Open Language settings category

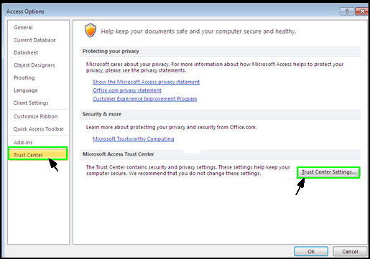pos(26,90)
